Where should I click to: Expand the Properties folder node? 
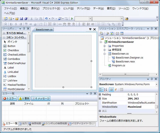click(104, 46)
